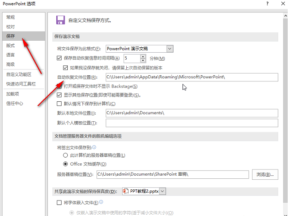Click the 分钟(M) label
Viewport: 288px width, 216px height.
pos(157,58)
